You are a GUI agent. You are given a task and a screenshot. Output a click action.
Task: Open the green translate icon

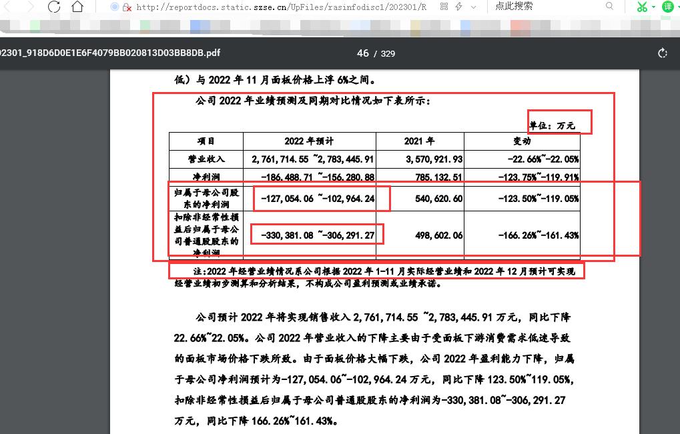668,7
